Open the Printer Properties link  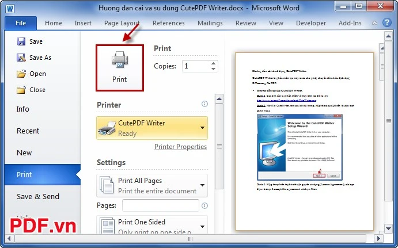coord(180,147)
